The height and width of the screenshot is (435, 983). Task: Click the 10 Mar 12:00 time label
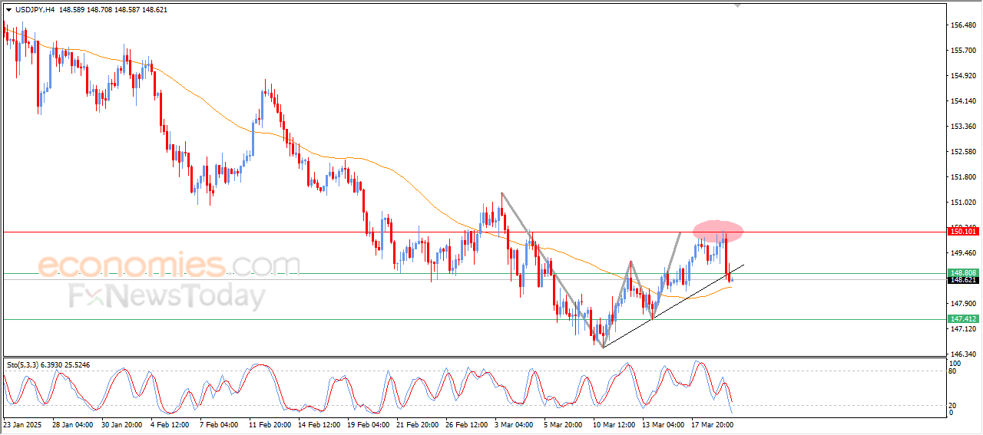pyautogui.click(x=614, y=423)
